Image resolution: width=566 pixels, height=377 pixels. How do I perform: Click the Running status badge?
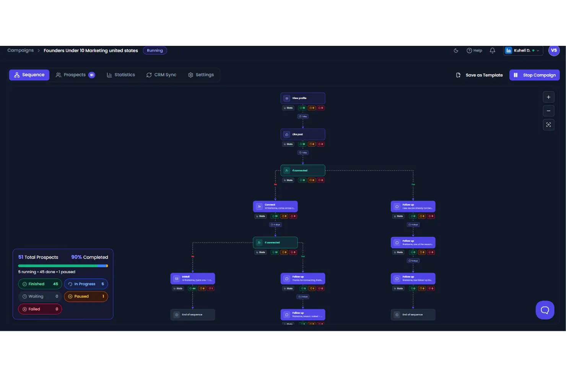point(155,50)
